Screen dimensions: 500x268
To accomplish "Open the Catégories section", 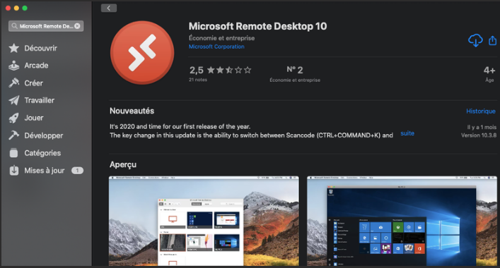I will point(42,153).
